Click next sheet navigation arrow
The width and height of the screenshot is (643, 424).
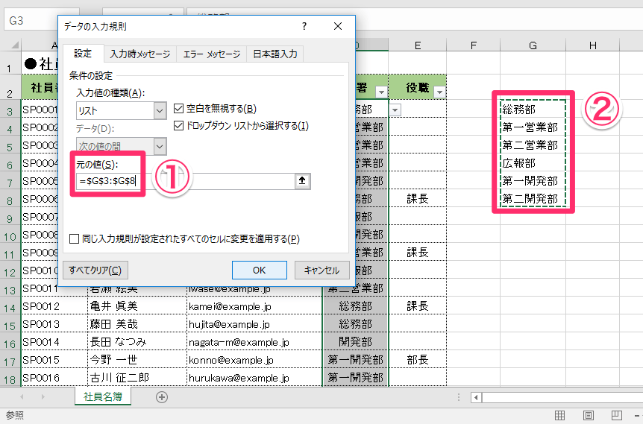coord(43,397)
